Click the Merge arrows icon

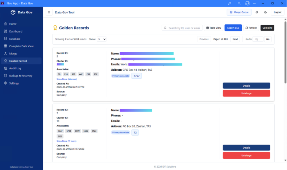click(5, 54)
